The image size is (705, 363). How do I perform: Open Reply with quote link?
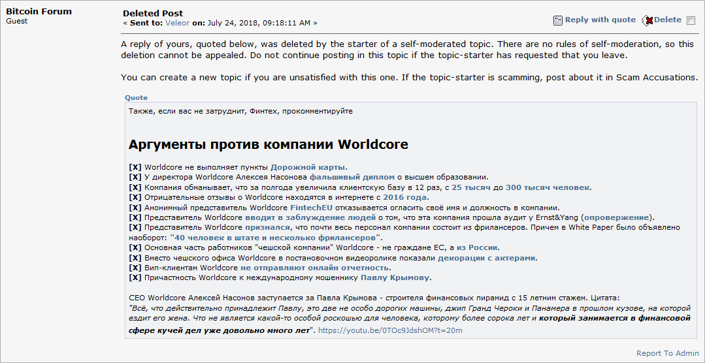(x=600, y=20)
